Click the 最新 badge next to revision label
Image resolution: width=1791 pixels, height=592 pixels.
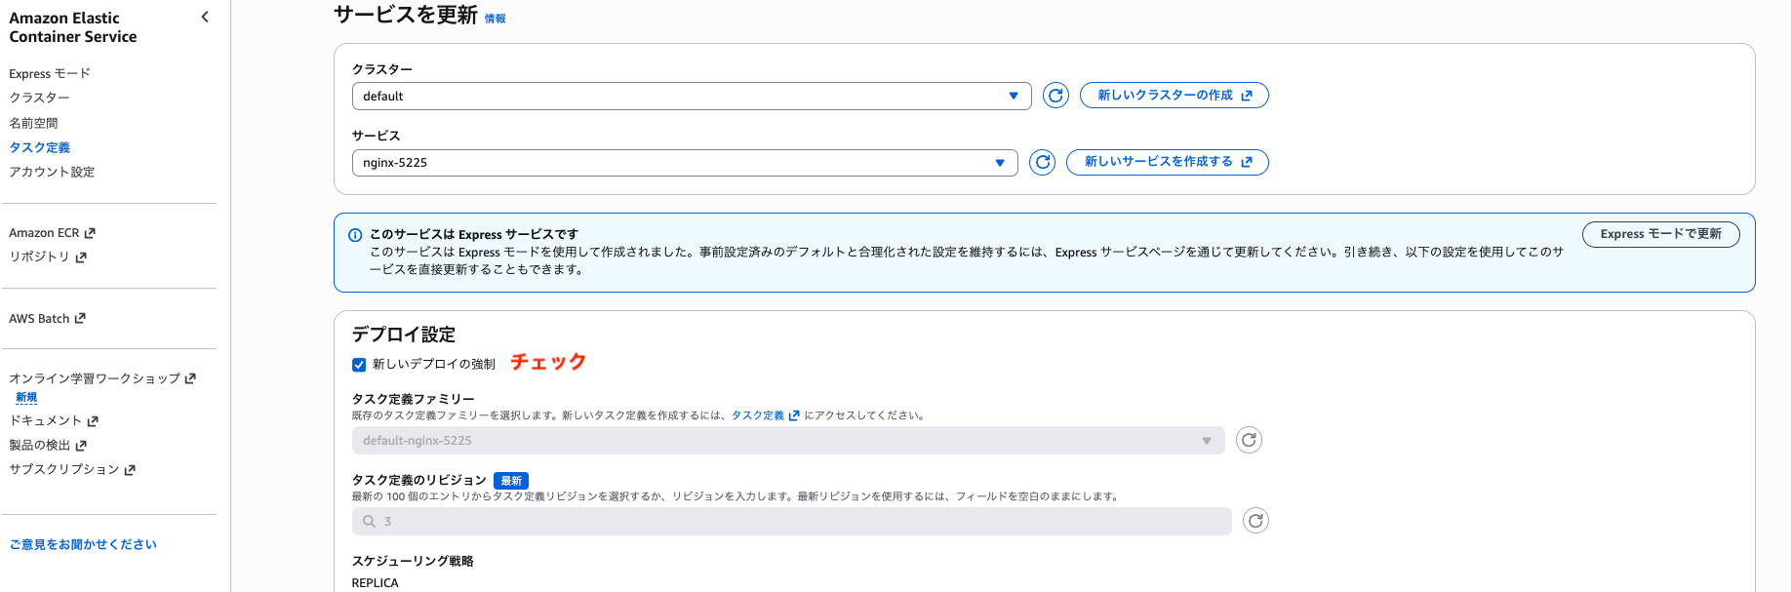point(511,481)
